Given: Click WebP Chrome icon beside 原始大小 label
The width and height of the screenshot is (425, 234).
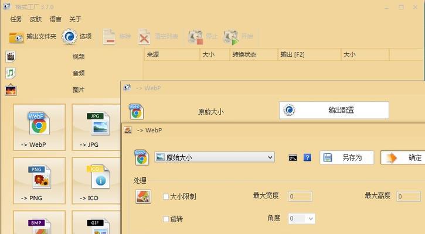Looking at the screenshot, I should pos(136,112).
